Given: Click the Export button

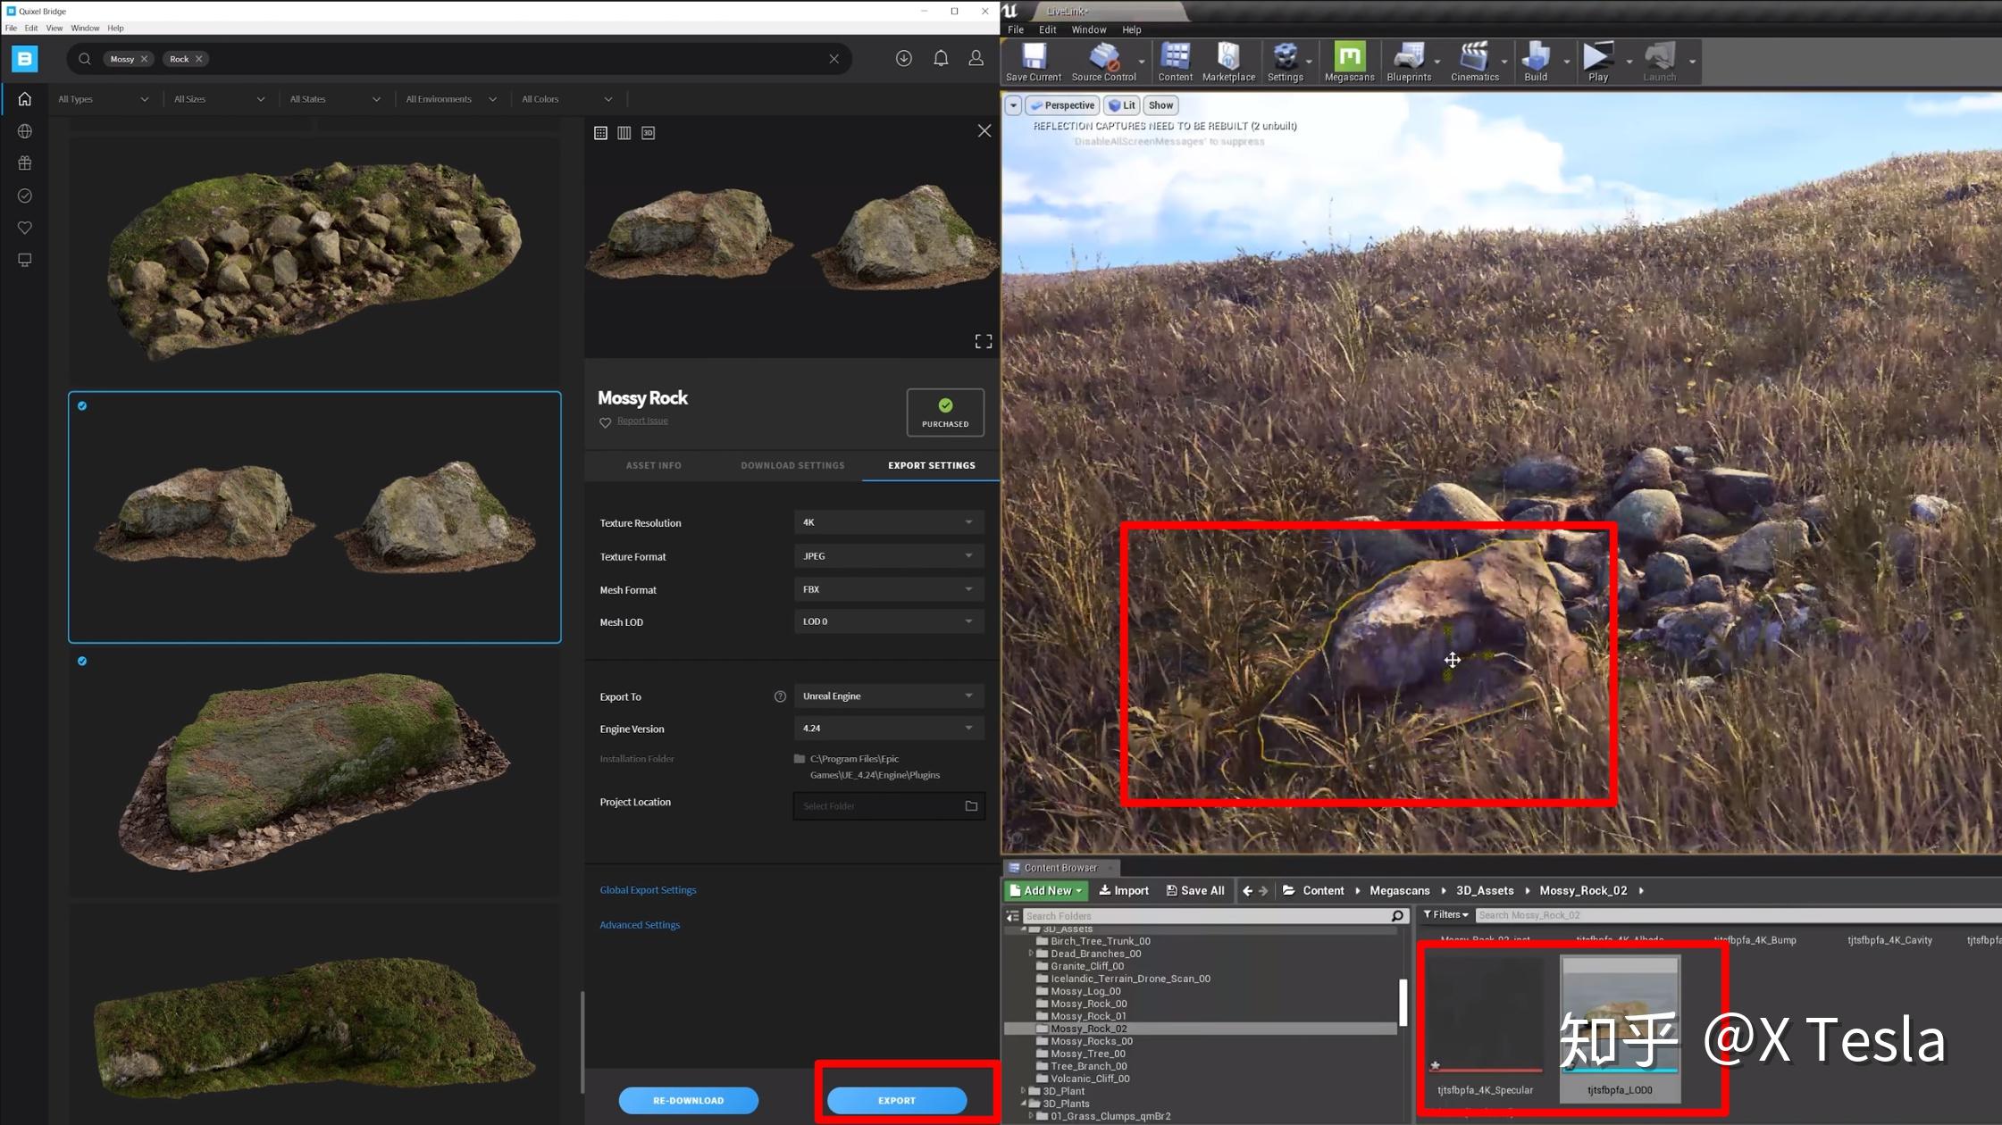Looking at the screenshot, I should click(896, 1100).
